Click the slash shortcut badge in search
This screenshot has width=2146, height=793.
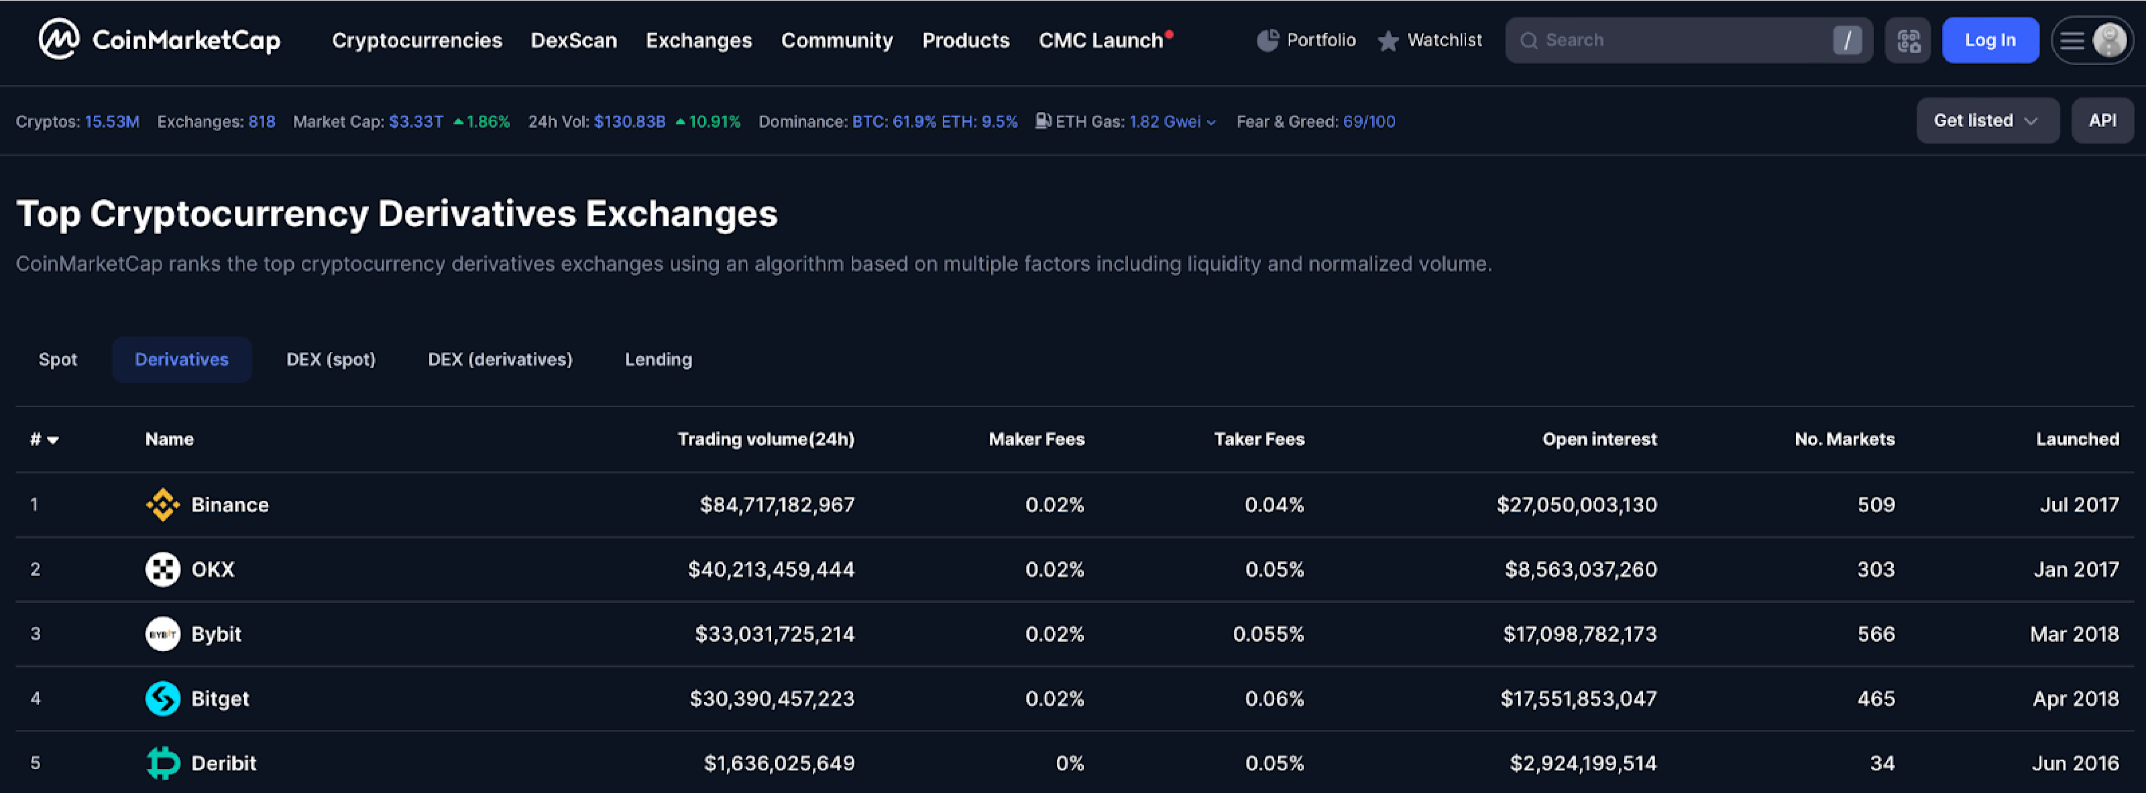click(x=1847, y=40)
